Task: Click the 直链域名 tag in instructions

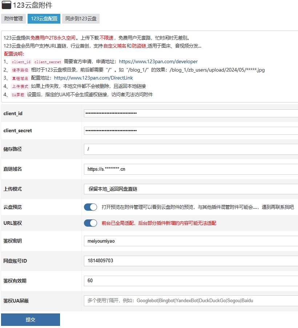Action: coord(20,78)
